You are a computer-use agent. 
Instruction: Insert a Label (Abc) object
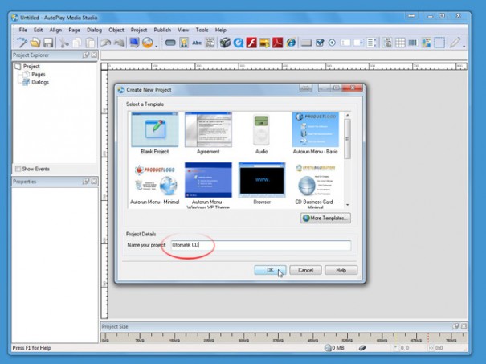click(x=197, y=43)
